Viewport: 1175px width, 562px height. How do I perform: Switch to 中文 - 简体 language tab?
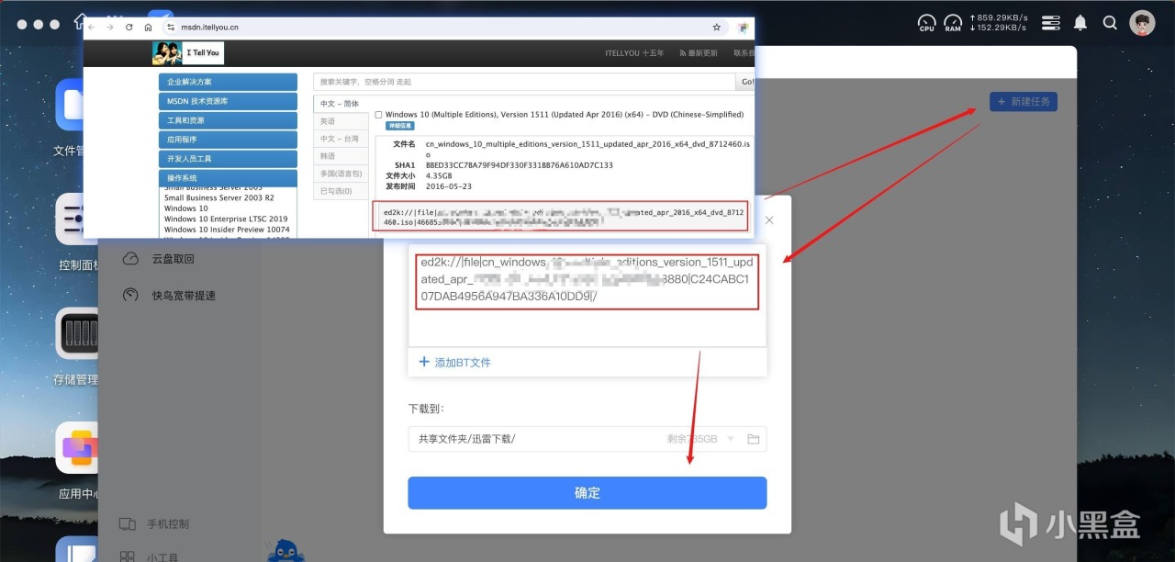tap(340, 104)
